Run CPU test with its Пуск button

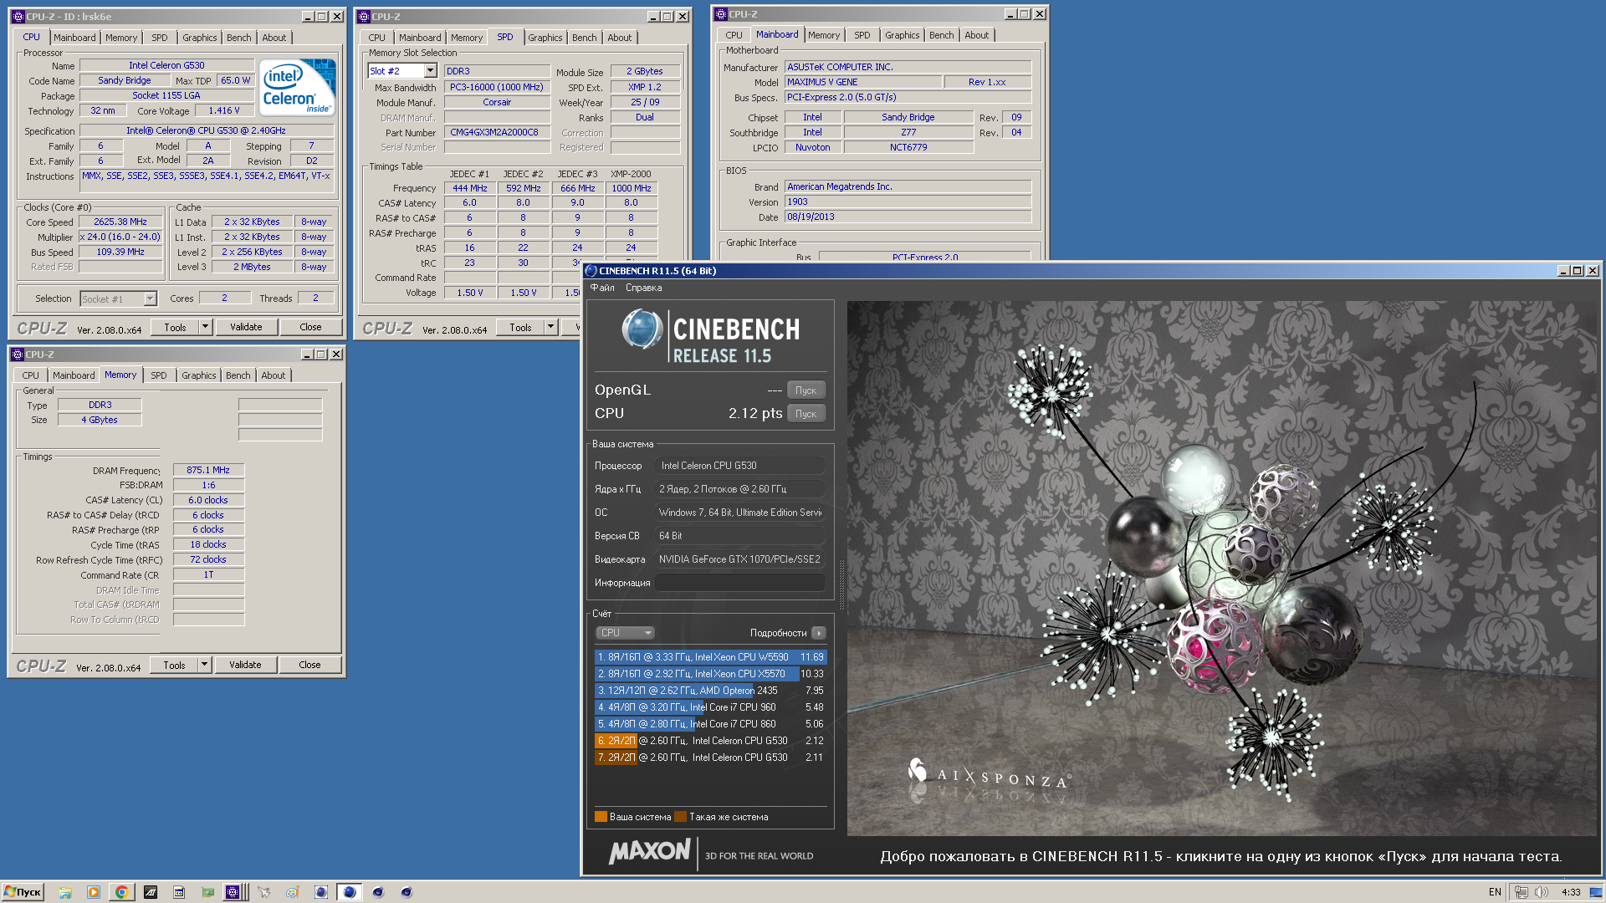(x=806, y=414)
